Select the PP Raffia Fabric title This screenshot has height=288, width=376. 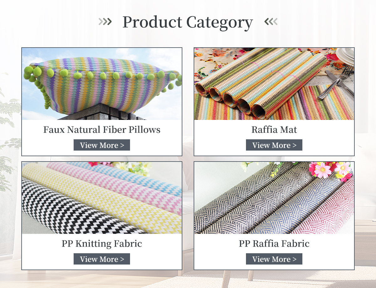274,244
